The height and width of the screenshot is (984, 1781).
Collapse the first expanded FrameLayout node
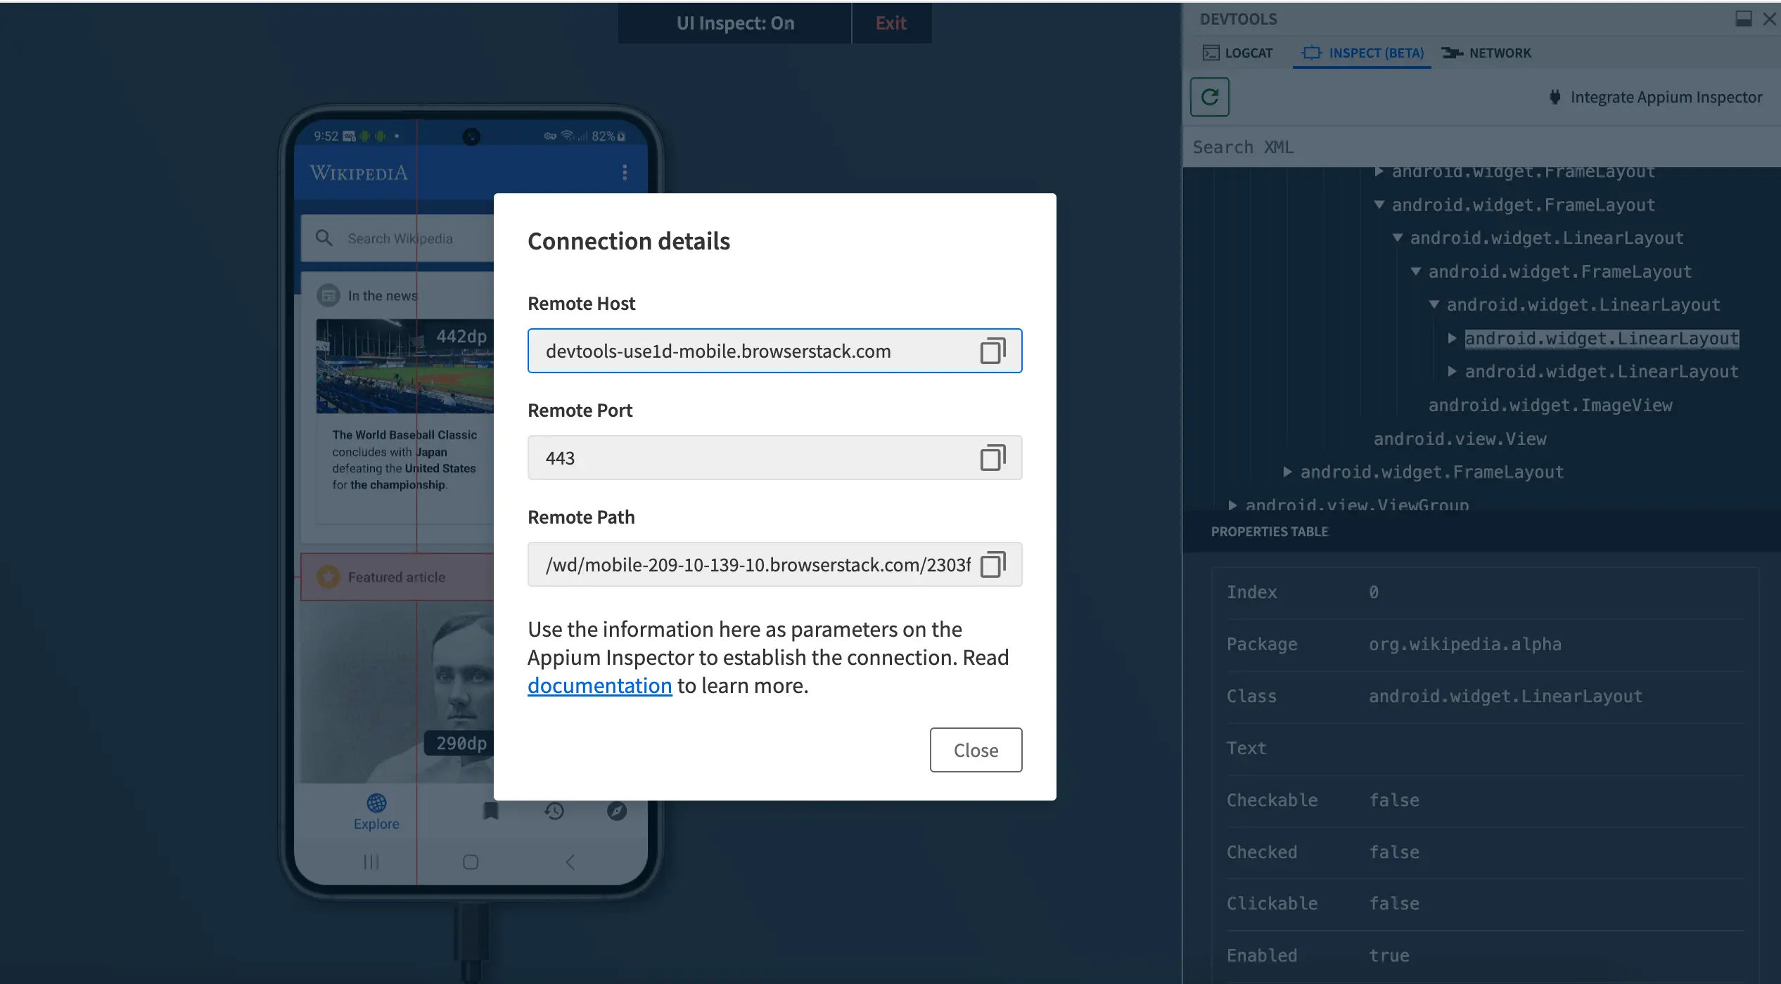(1379, 205)
